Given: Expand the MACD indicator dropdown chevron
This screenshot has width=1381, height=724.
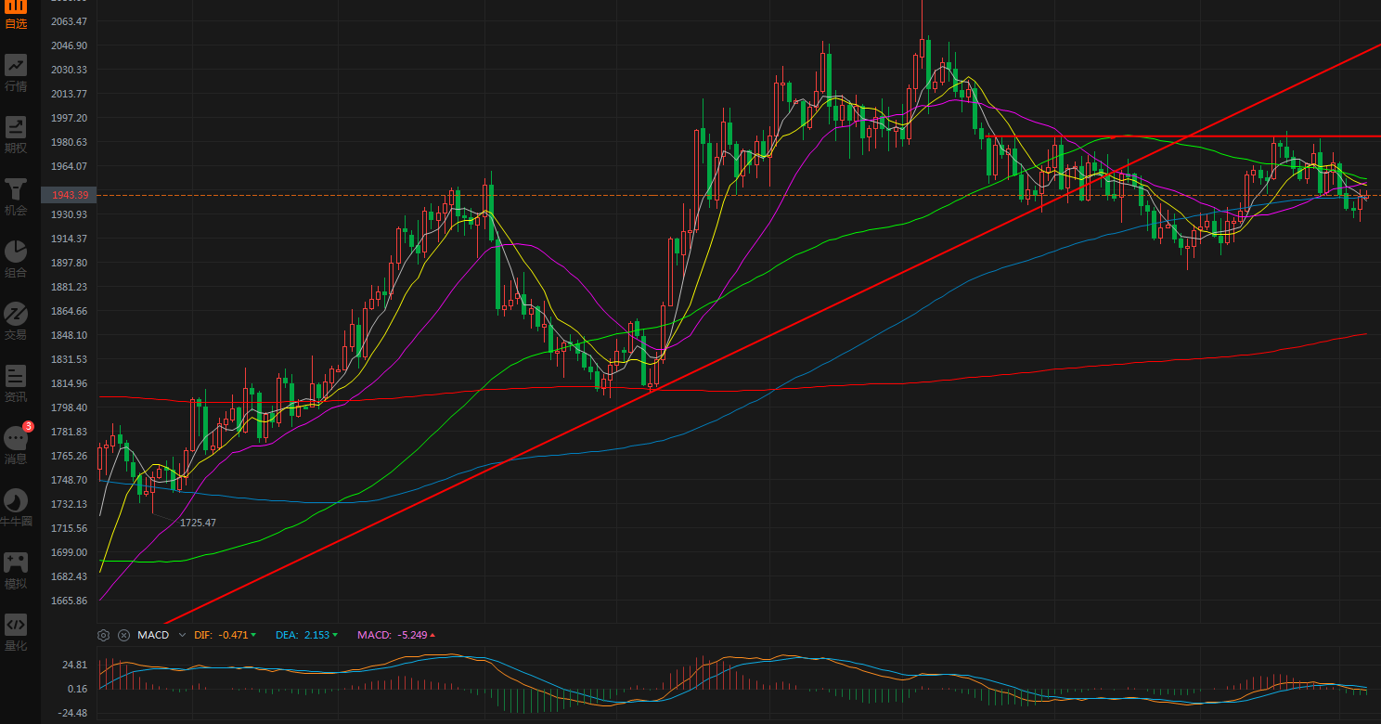Looking at the screenshot, I should 182,635.
